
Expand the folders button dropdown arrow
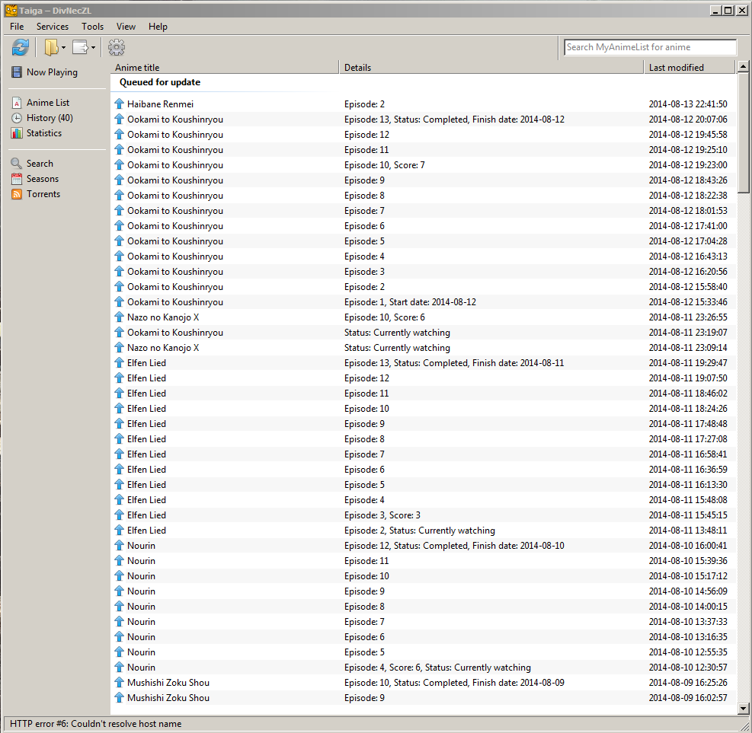[x=63, y=47]
